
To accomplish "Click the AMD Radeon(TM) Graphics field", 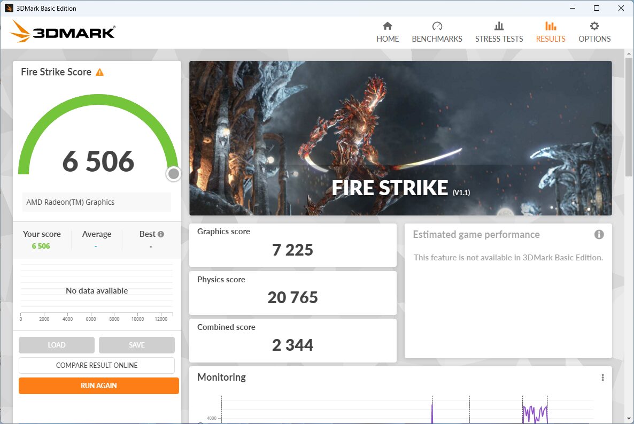I will pos(97,202).
